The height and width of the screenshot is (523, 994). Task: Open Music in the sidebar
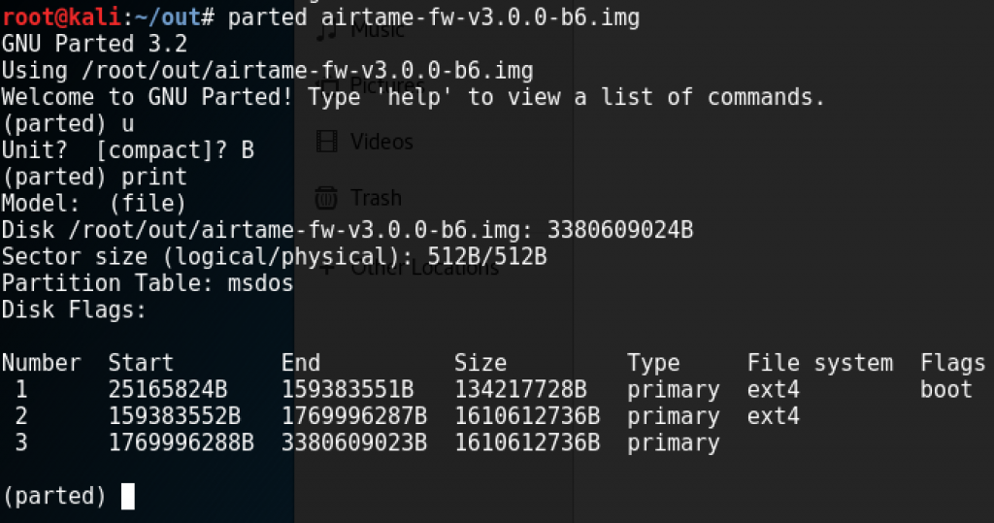point(378,30)
